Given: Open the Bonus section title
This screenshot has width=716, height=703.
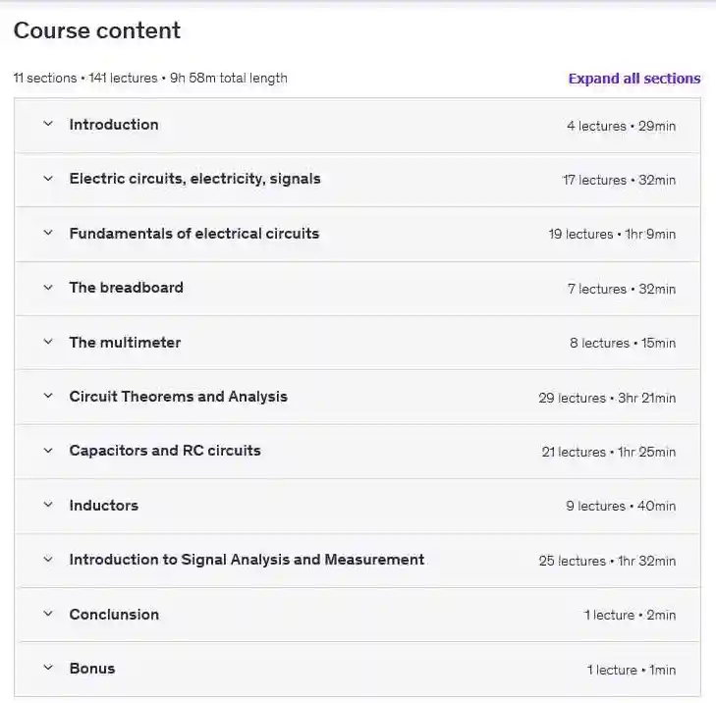Looking at the screenshot, I should coord(92,669).
